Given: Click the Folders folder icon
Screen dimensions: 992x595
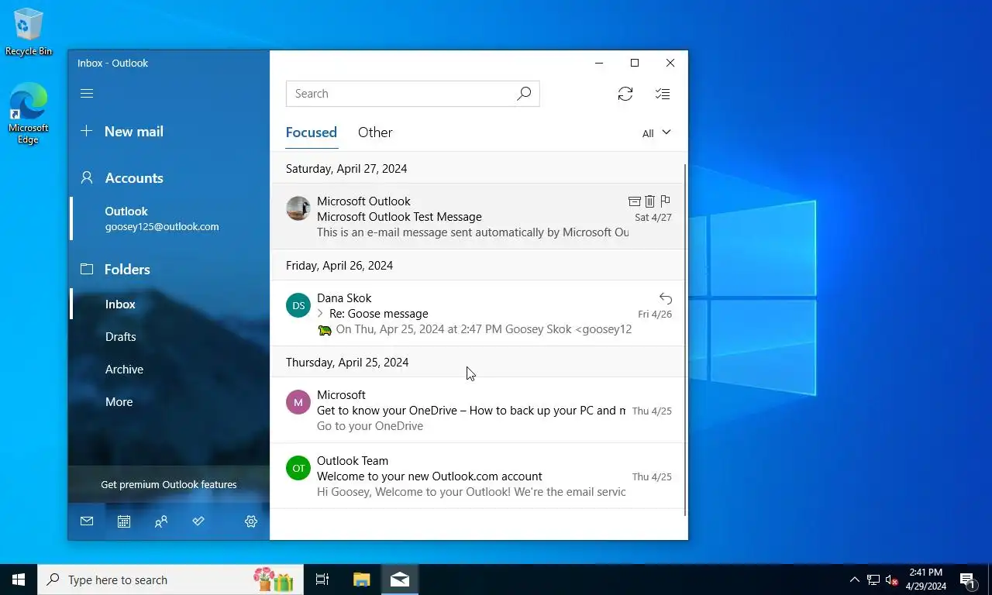Looking at the screenshot, I should 87,269.
